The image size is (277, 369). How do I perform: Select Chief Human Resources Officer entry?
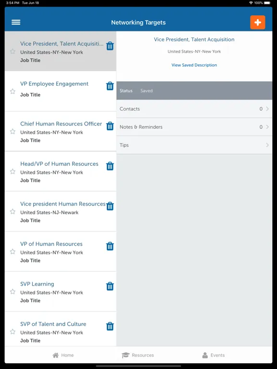61,131
